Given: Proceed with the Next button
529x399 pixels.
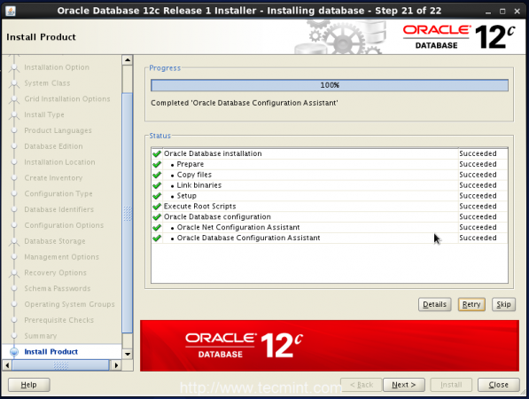Looking at the screenshot, I should click(404, 385).
